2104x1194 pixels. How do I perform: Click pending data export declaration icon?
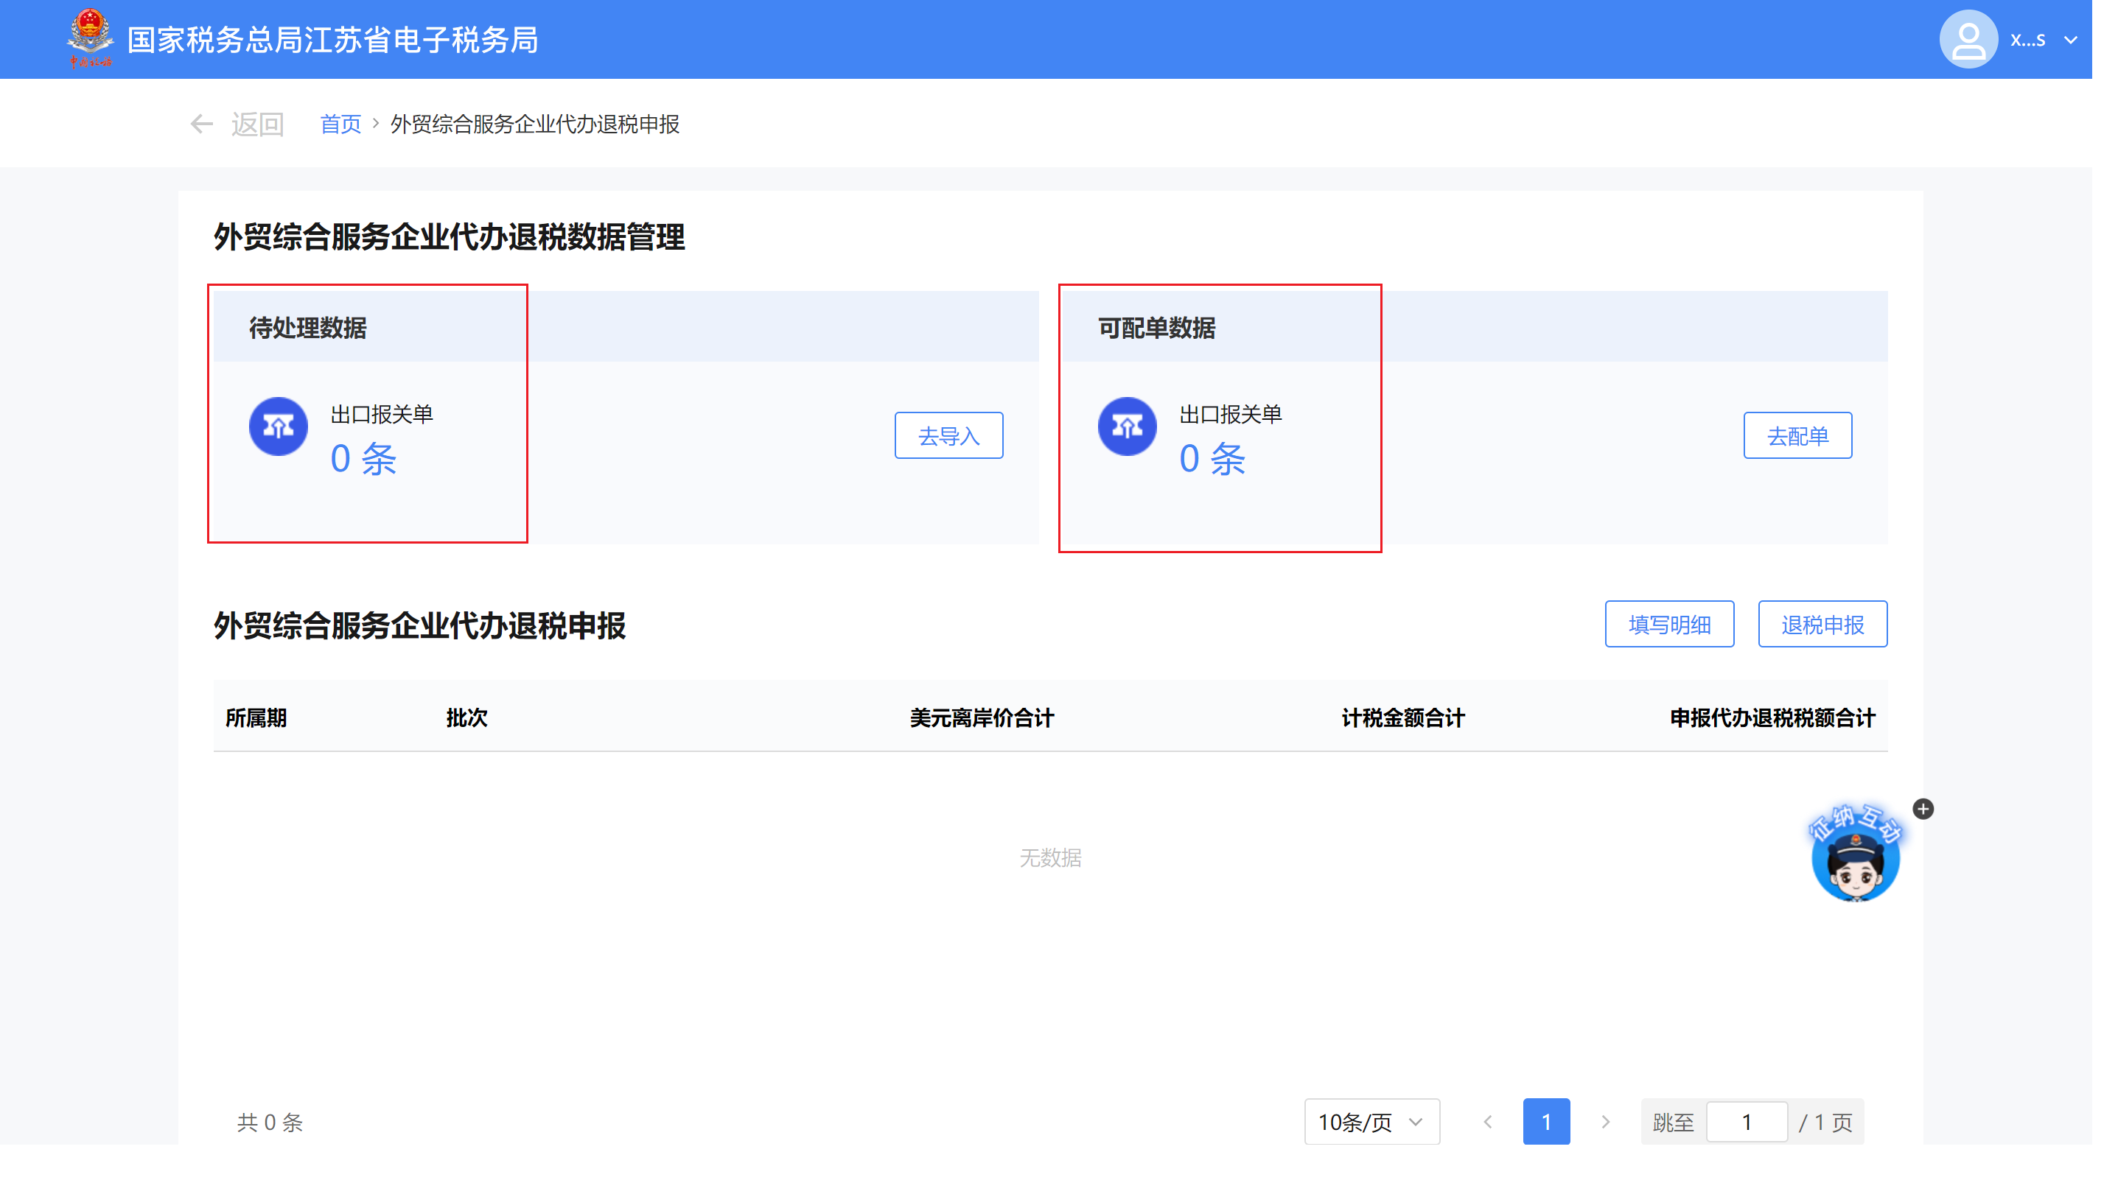coord(278,426)
